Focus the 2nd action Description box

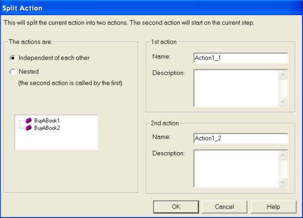click(236, 169)
